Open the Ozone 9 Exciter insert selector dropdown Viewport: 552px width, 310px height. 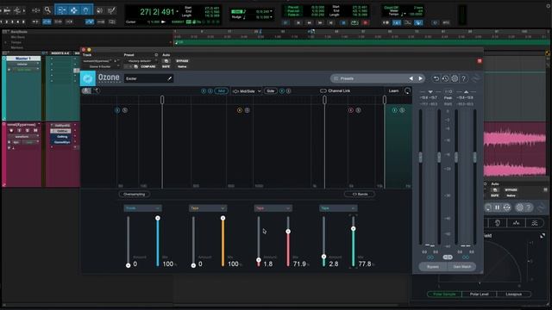click(102, 66)
